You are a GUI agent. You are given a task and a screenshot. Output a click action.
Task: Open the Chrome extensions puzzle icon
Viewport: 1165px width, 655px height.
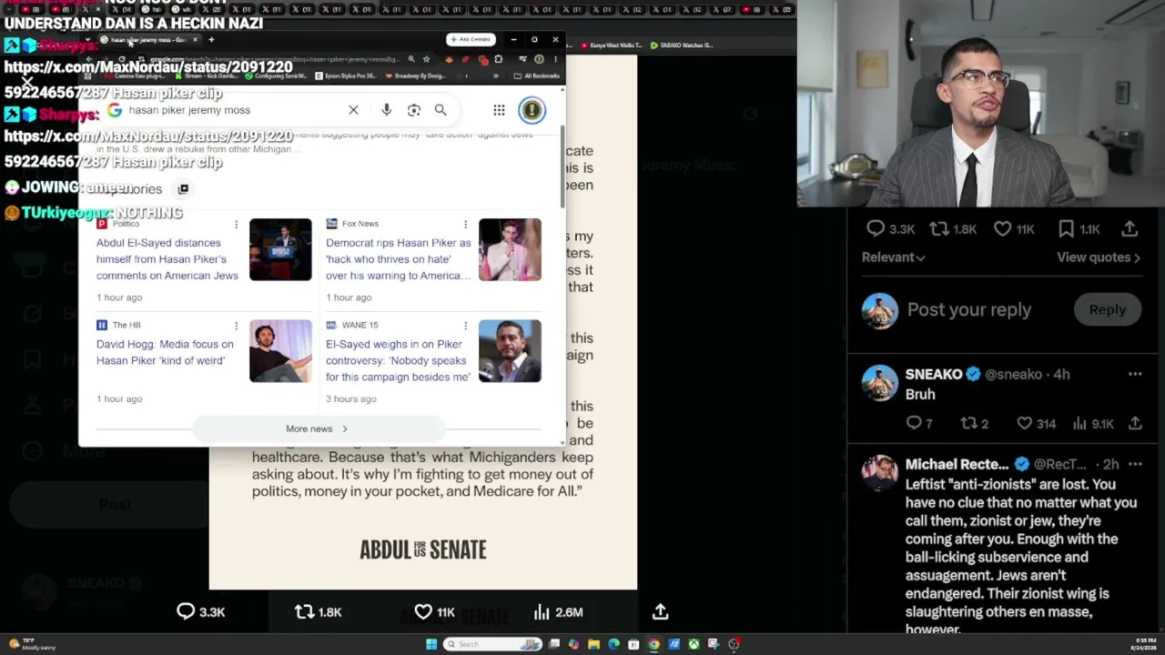[499, 59]
